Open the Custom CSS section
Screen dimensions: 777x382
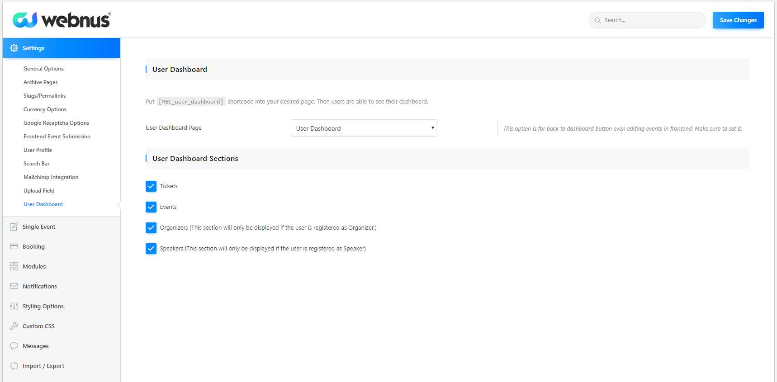[x=62, y=326]
